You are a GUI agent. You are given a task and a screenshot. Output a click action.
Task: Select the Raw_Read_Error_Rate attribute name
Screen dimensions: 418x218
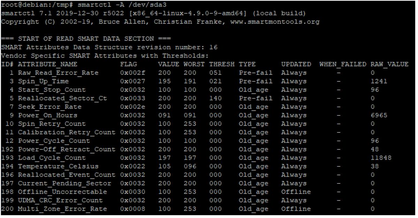tap(59, 73)
